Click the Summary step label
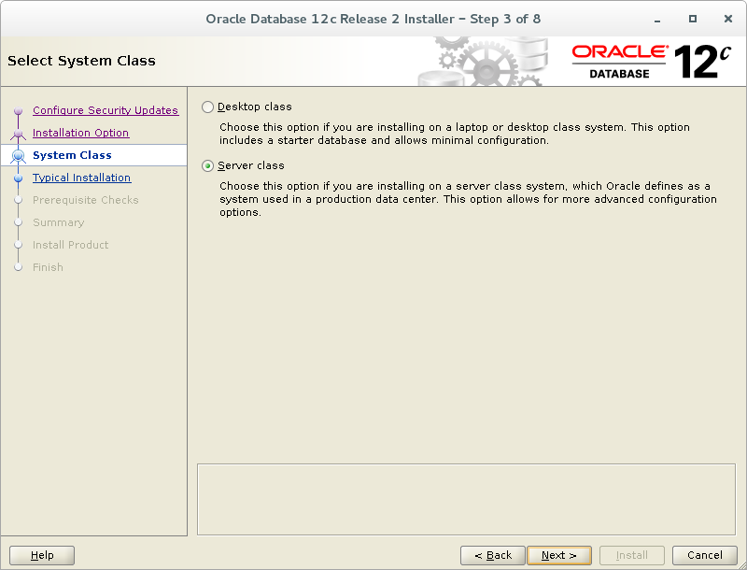Image resolution: width=747 pixels, height=570 pixels. (x=58, y=222)
